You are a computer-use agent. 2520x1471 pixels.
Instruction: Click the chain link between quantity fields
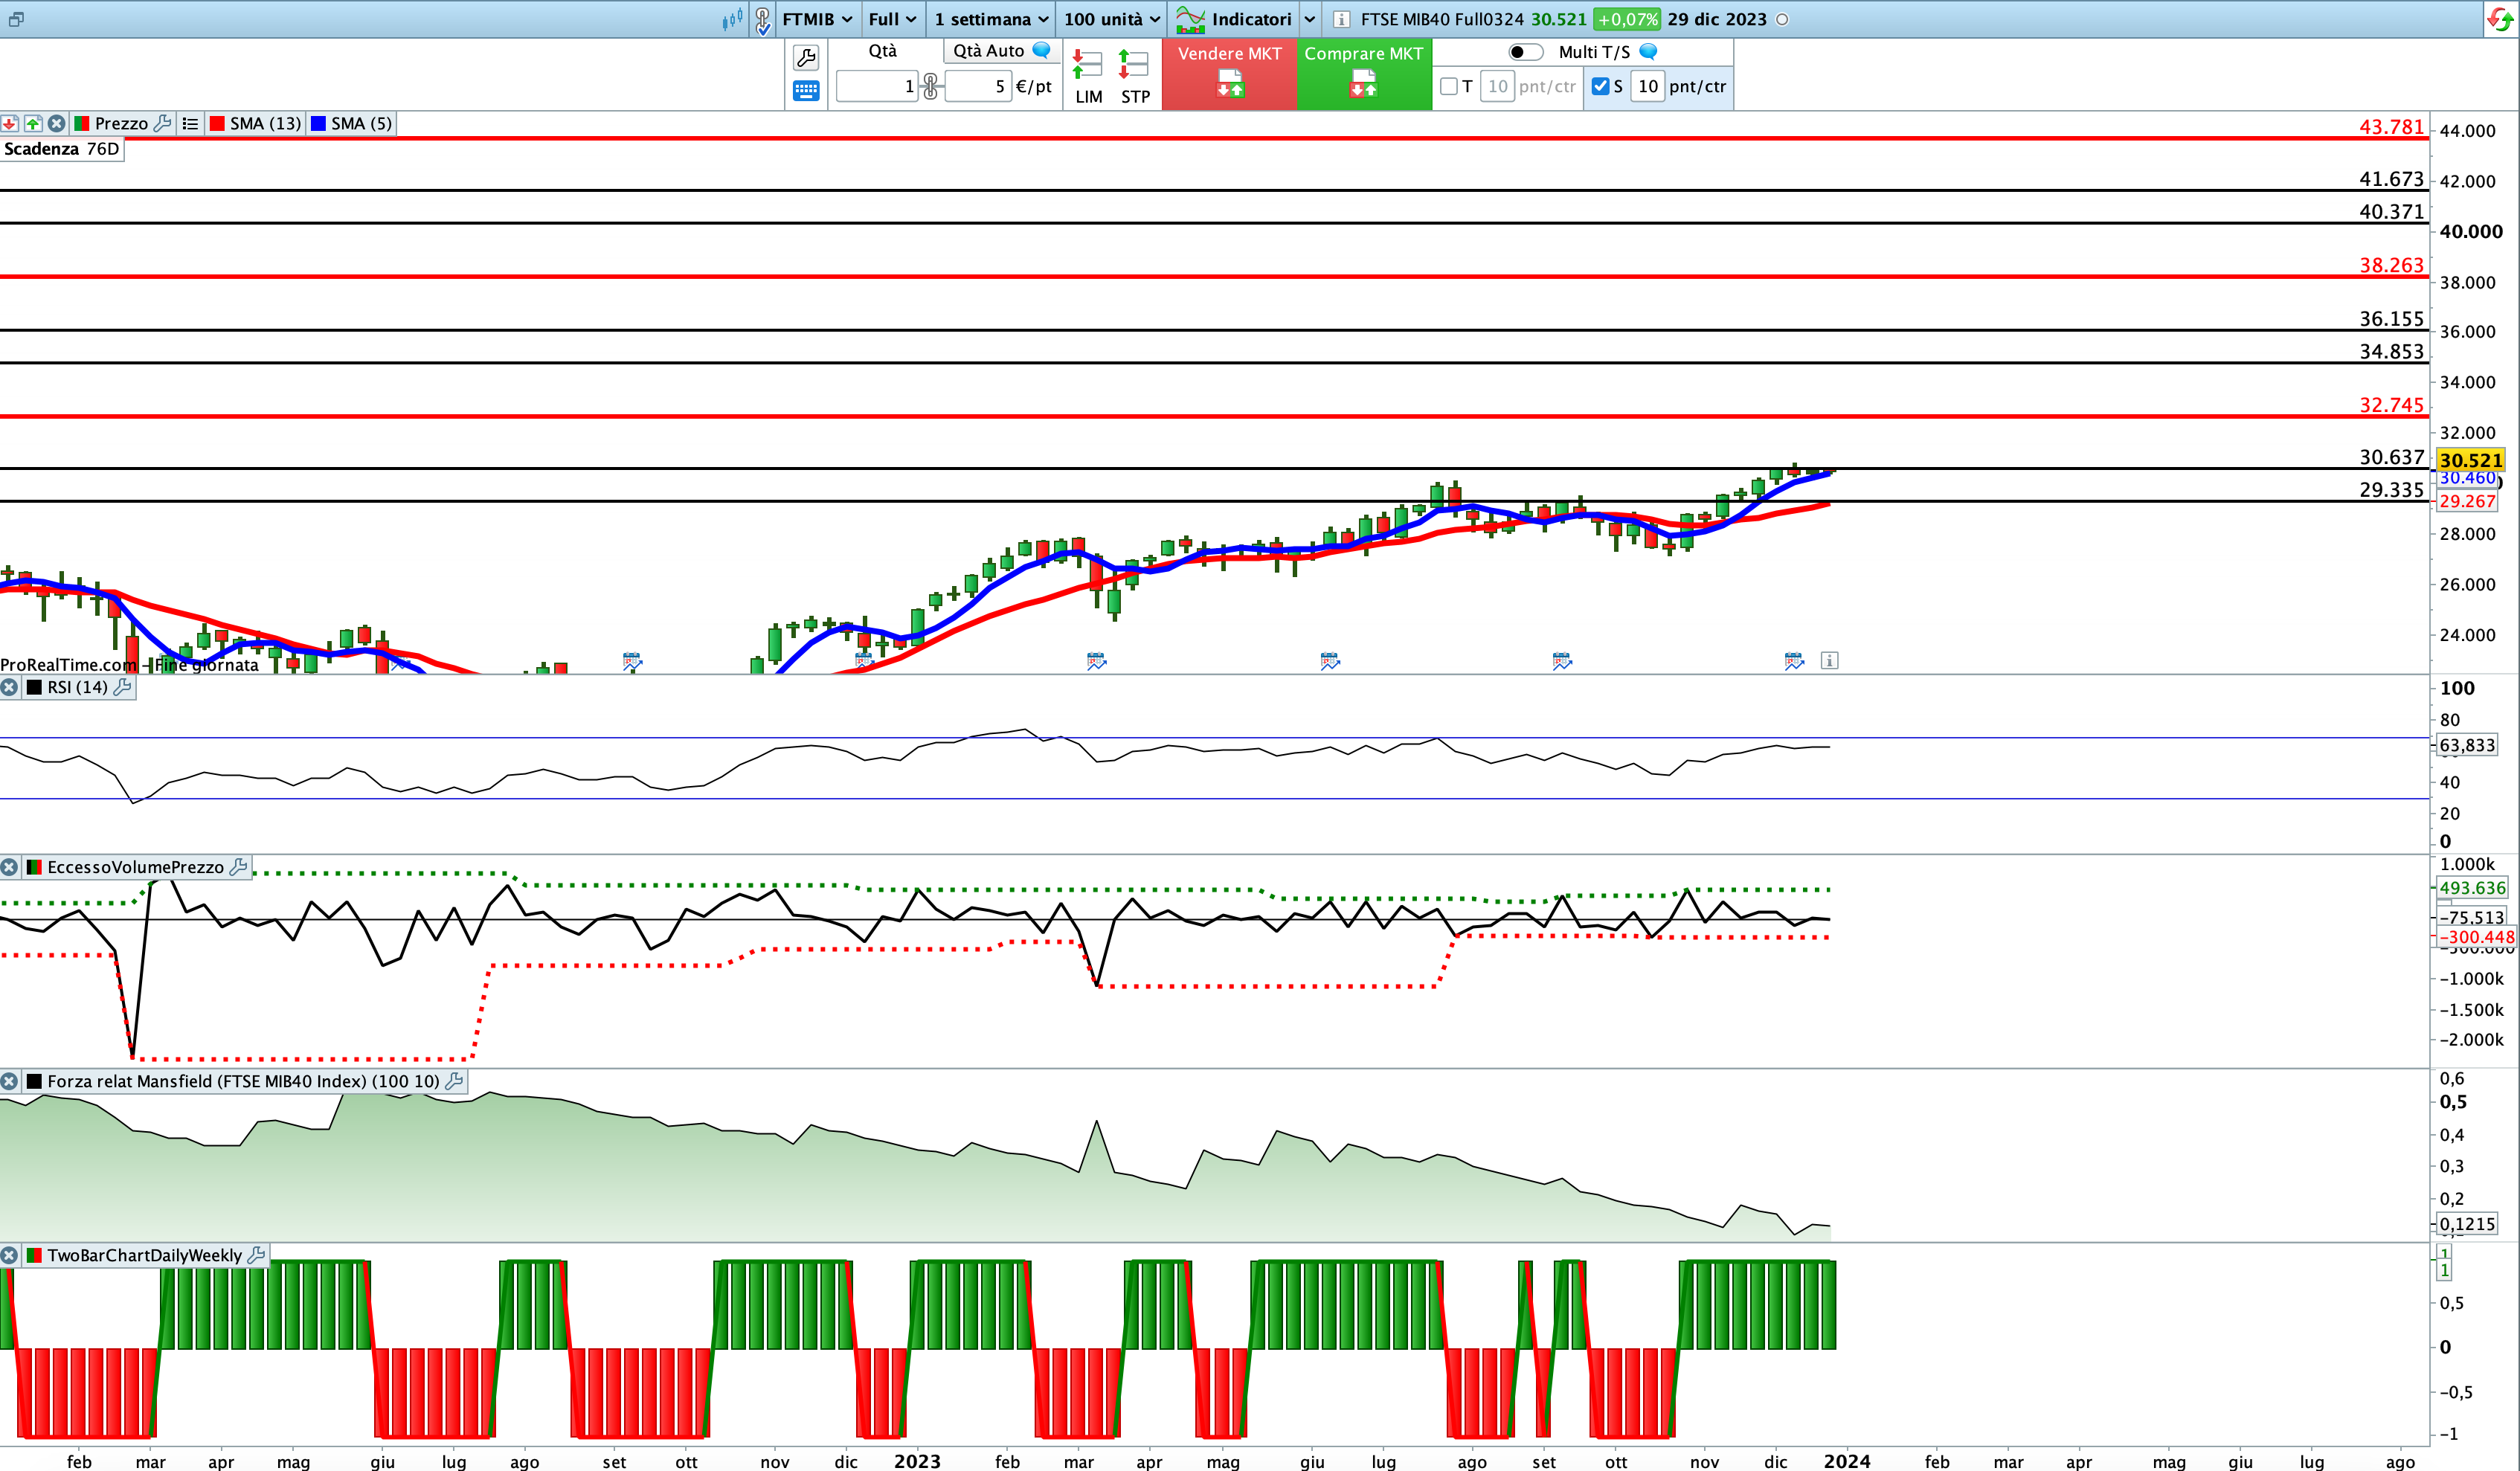click(x=931, y=86)
